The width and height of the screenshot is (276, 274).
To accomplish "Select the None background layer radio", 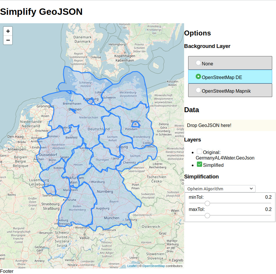I will 198,63.
